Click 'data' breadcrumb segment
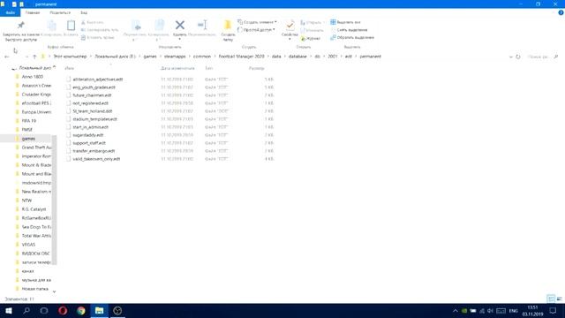The width and height of the screenshot is (565, 318). click(276, 57)
